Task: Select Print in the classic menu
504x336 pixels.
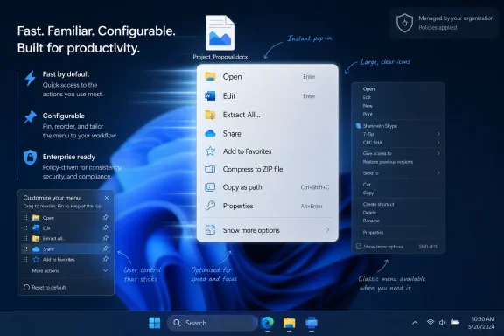Action: pyautogui.click(x=367, y=114)
